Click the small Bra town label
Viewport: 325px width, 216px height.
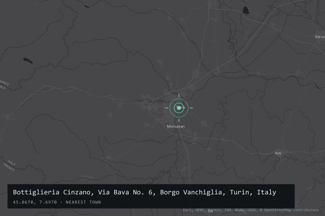[x=210, y=211]
